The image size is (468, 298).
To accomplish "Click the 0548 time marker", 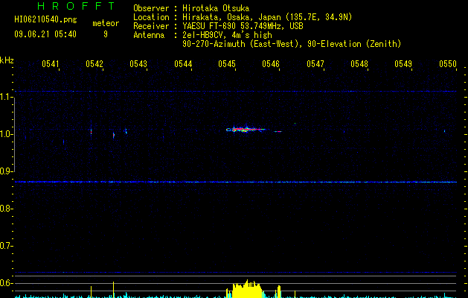I will (x=359, y=64).
